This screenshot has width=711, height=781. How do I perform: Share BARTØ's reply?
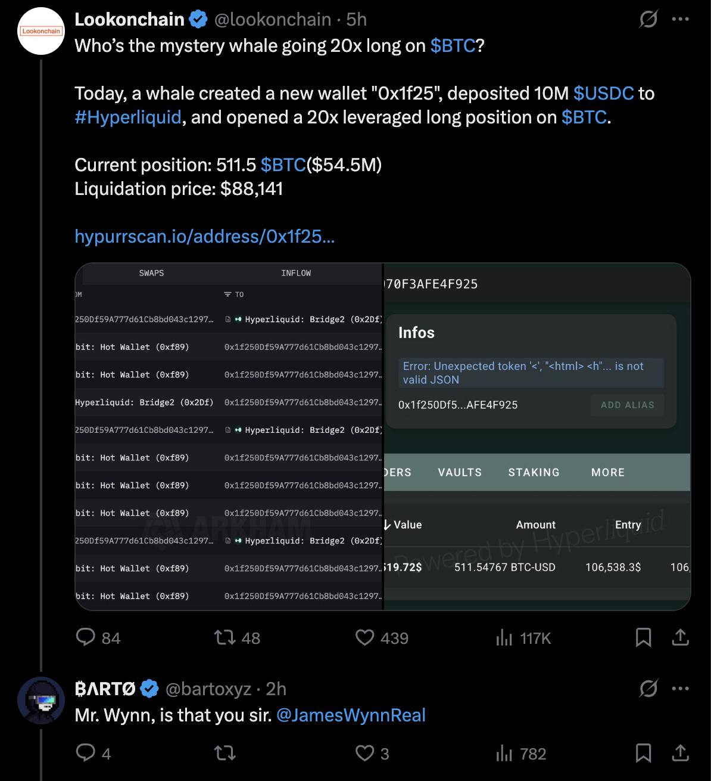click(x=680, y=753)
